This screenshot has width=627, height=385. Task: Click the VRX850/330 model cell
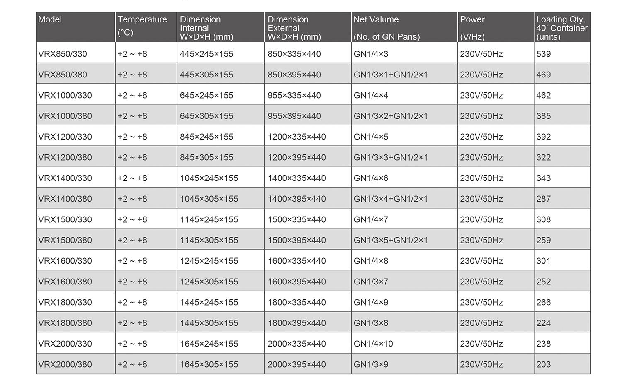click(63, 54)
